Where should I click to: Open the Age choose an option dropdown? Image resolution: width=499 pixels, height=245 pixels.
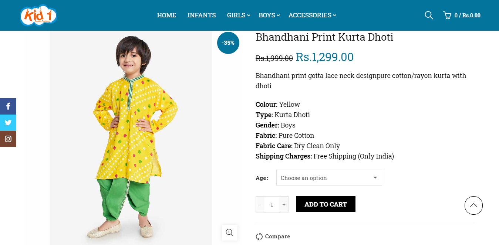pos(329,178)
